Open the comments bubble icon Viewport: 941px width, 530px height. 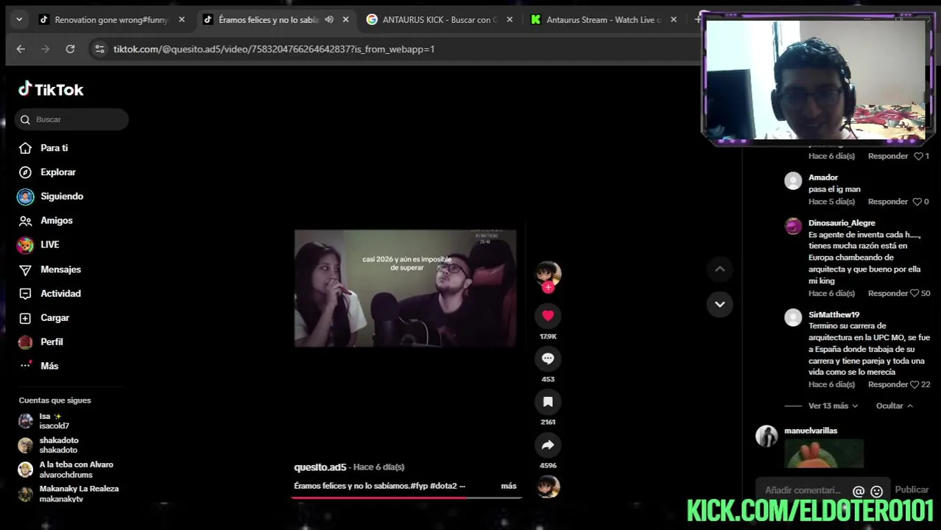tap(548, 358)
